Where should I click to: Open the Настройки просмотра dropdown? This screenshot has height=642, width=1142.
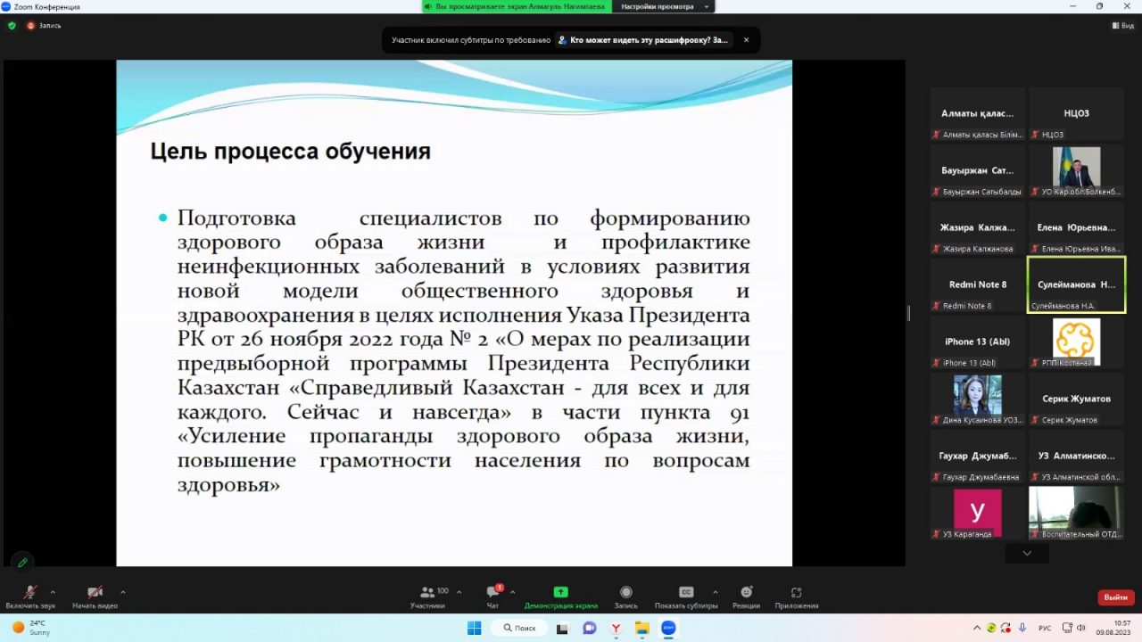point(665,6)
